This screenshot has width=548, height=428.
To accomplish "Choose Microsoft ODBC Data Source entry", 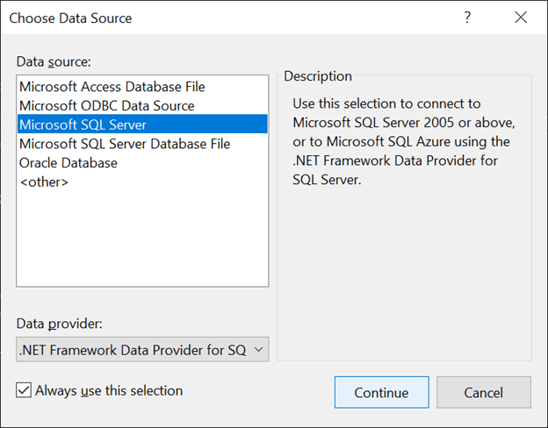I will 106,106.
